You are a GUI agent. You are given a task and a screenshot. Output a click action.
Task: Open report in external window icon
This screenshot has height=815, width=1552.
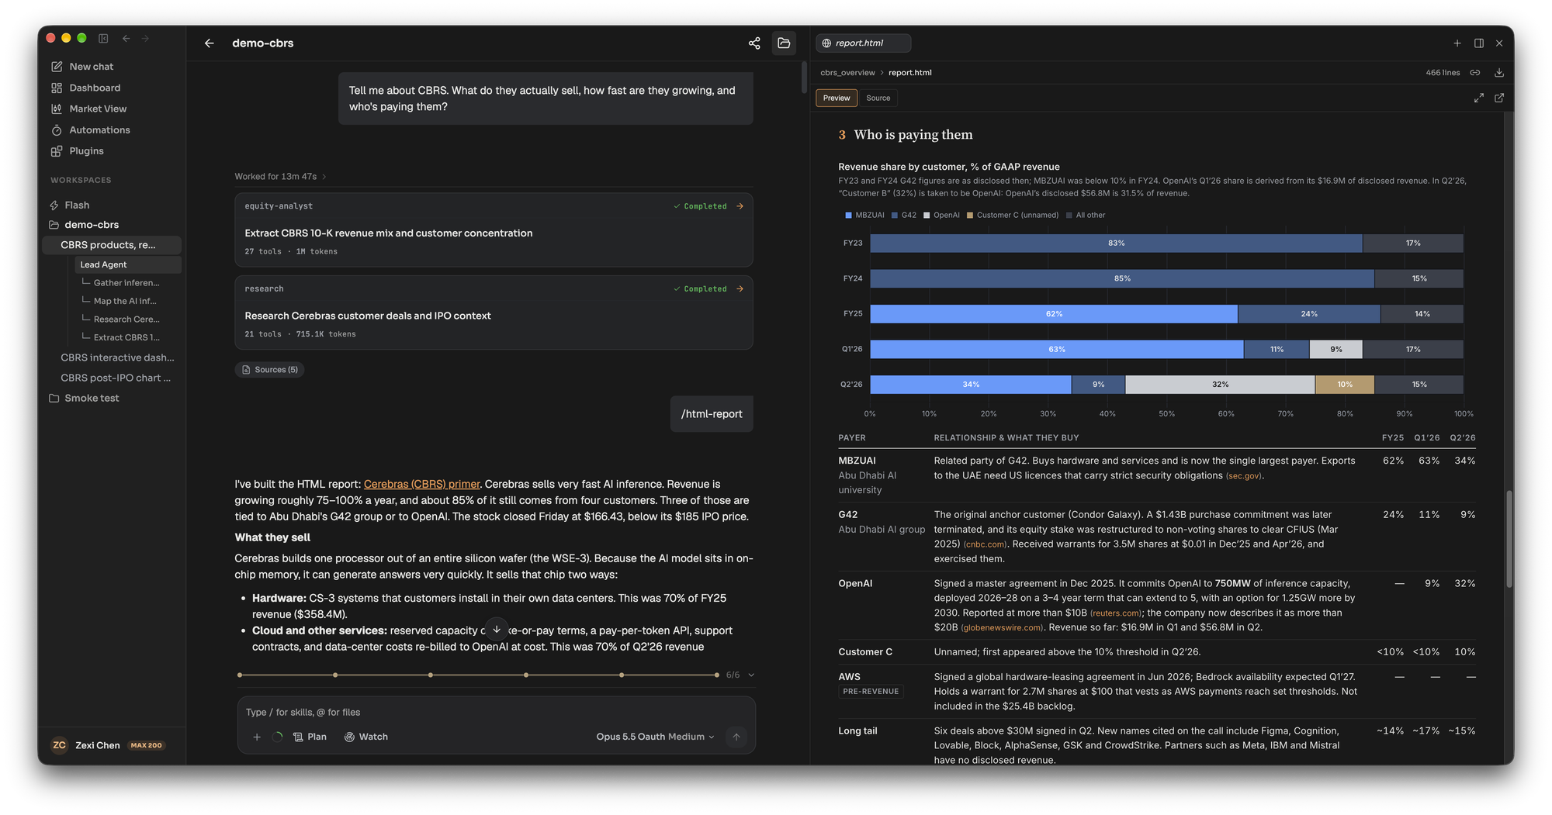(x=1499, y=98)
